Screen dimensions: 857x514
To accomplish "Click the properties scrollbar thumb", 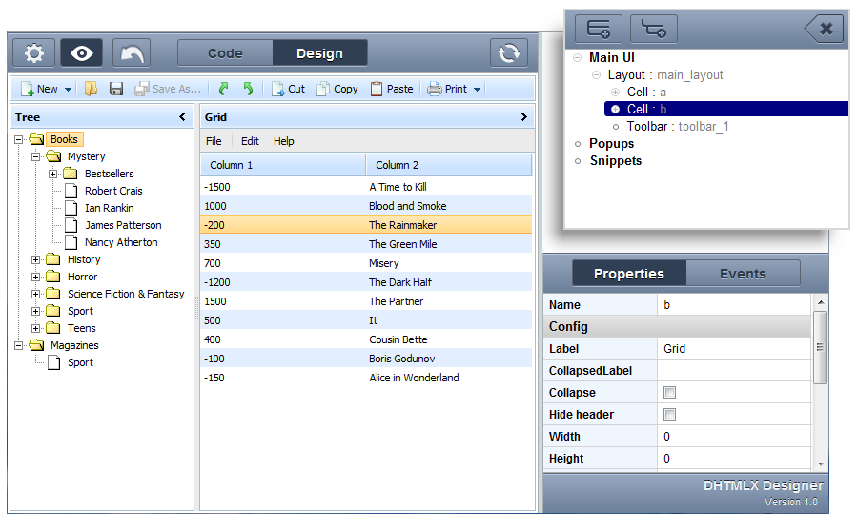I will pyautogui.click(x=820, y=348).
